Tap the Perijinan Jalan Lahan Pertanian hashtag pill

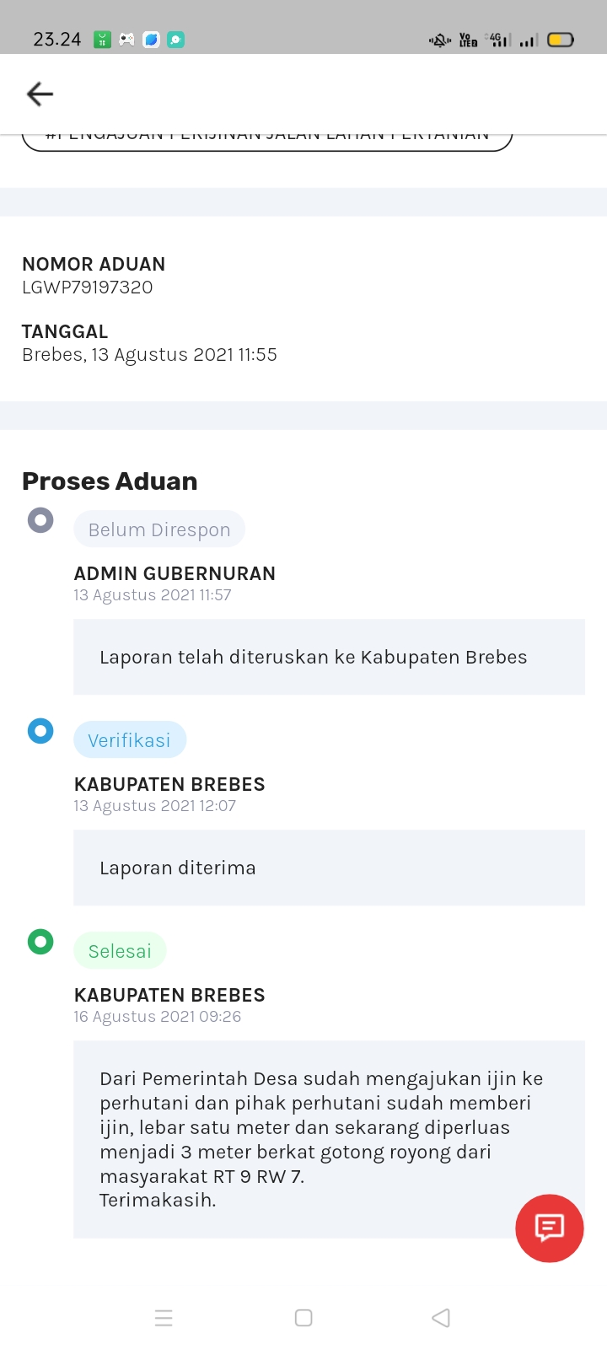coord(267,139)
